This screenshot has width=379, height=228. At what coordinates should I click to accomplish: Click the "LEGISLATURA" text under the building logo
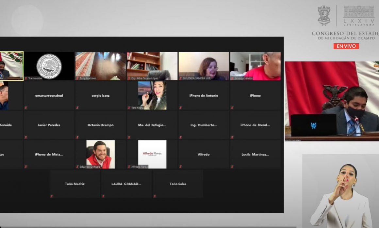tap(359, 25)
